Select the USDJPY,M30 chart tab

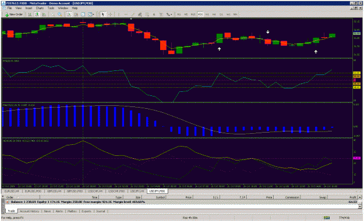[x=157, y=191]
